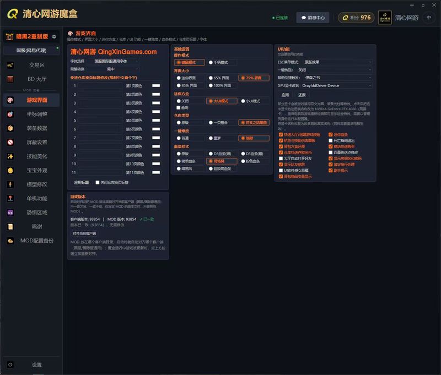Image resolution: width=441 pixels, height=375 pixels.
Task: Click the 清心网游魔盒 Q logo
Action: [x=12, y=14]
